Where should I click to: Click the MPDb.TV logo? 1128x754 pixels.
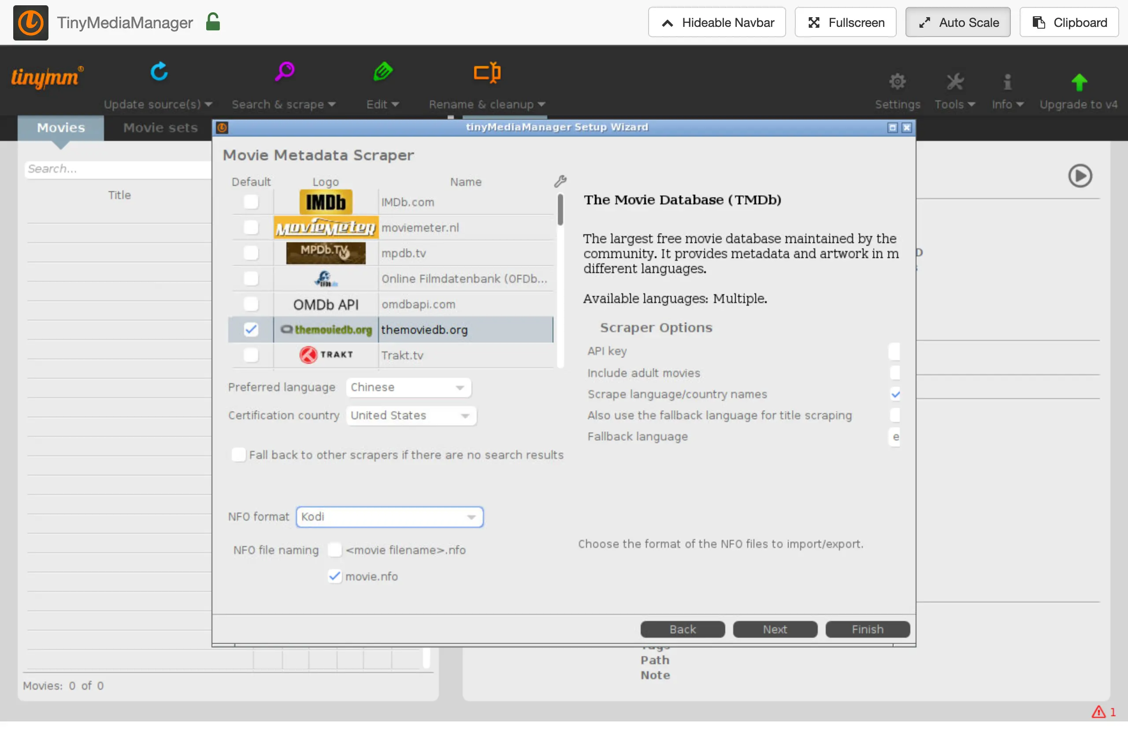pos(326,253)
